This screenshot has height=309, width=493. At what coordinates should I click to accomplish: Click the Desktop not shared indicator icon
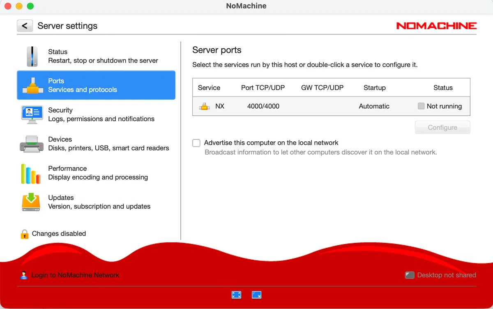click(410, 275)
